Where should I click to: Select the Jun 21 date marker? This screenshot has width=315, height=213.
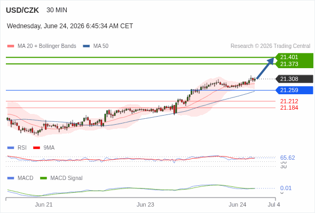(44, 204)
